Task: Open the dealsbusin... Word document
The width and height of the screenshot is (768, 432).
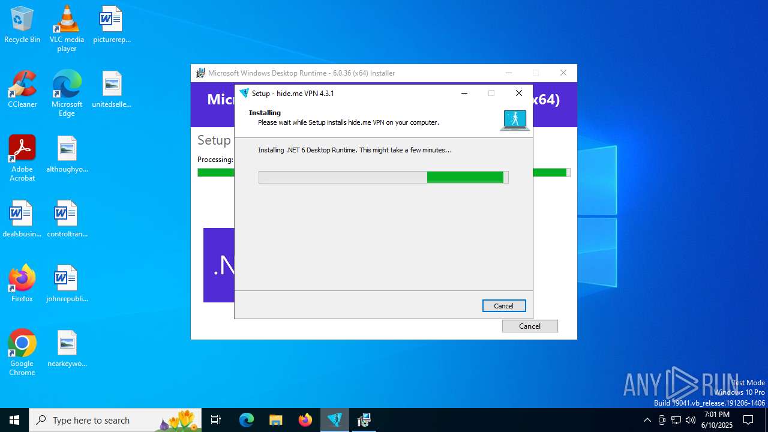Action: click(x=22, y=219)
